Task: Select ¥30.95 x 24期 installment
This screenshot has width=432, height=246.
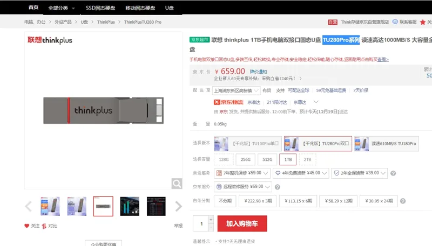Action: click(x=379, y=201)
